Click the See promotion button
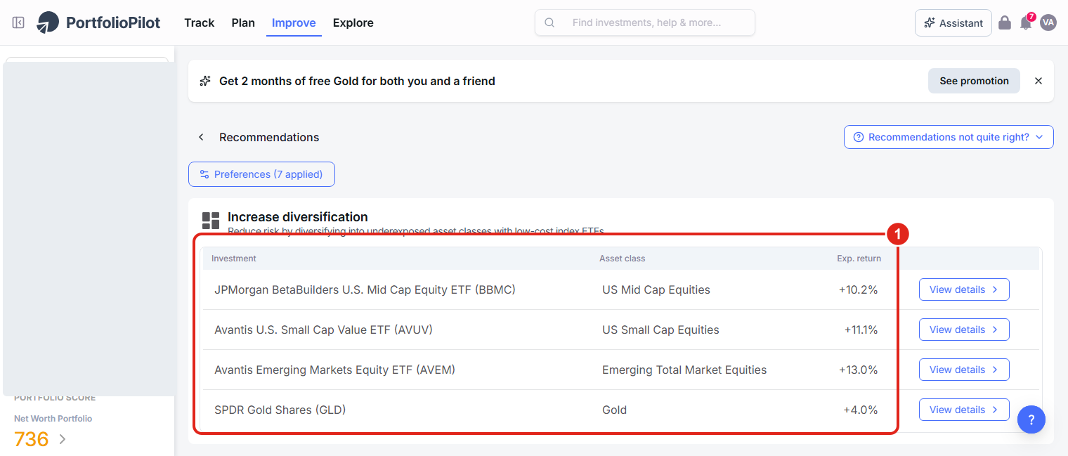The image size is (1068, 456). pyautogui.click(x=974, y=81)
